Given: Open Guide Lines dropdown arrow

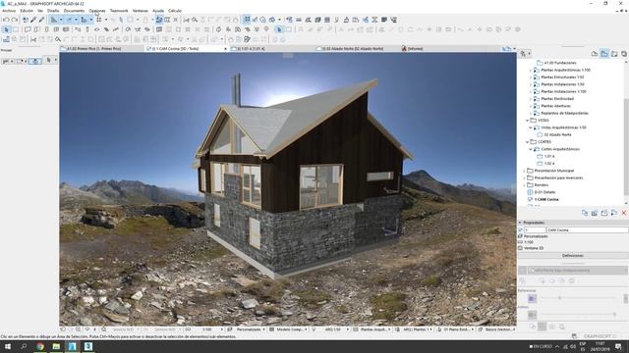Looking at the screenshot, I should pyautogui.click(x=61, y=20).
